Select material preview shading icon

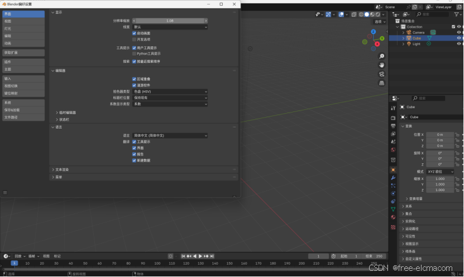[x=372, y=14]
